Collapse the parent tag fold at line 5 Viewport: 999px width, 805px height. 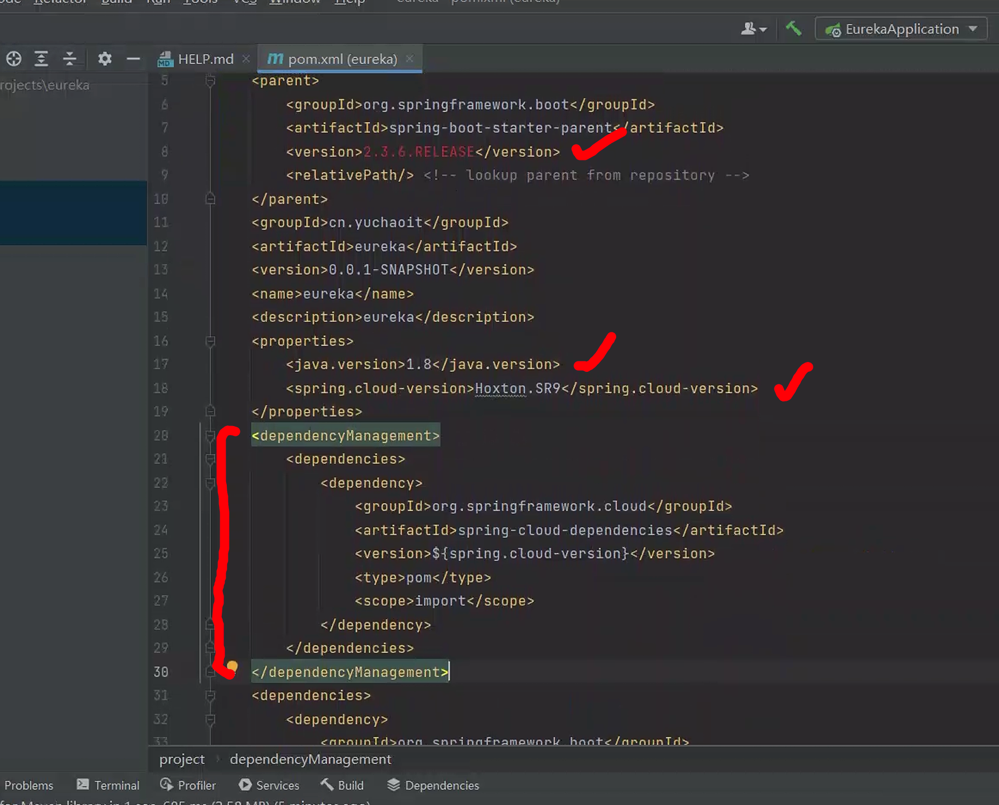point(210,81)
